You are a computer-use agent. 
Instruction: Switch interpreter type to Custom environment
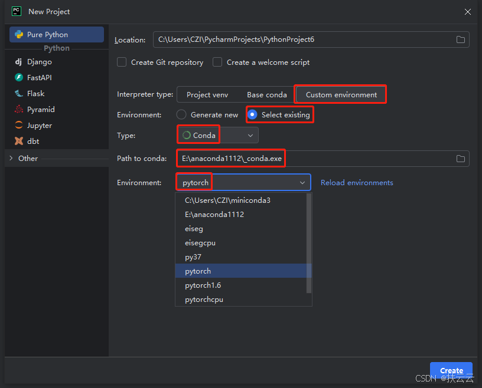coord(341,95)
